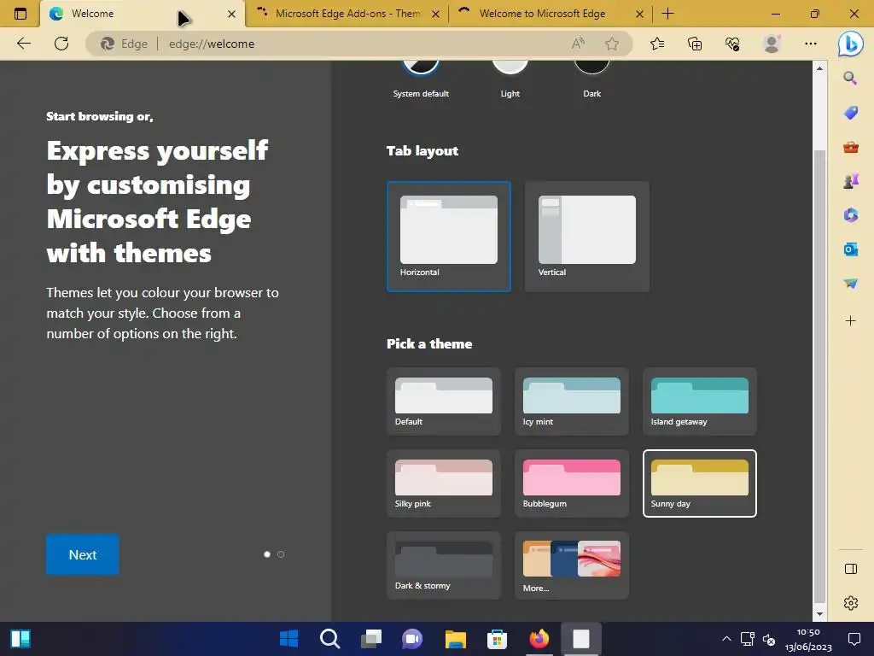Pick the Sunny day theme

point(700,483)
